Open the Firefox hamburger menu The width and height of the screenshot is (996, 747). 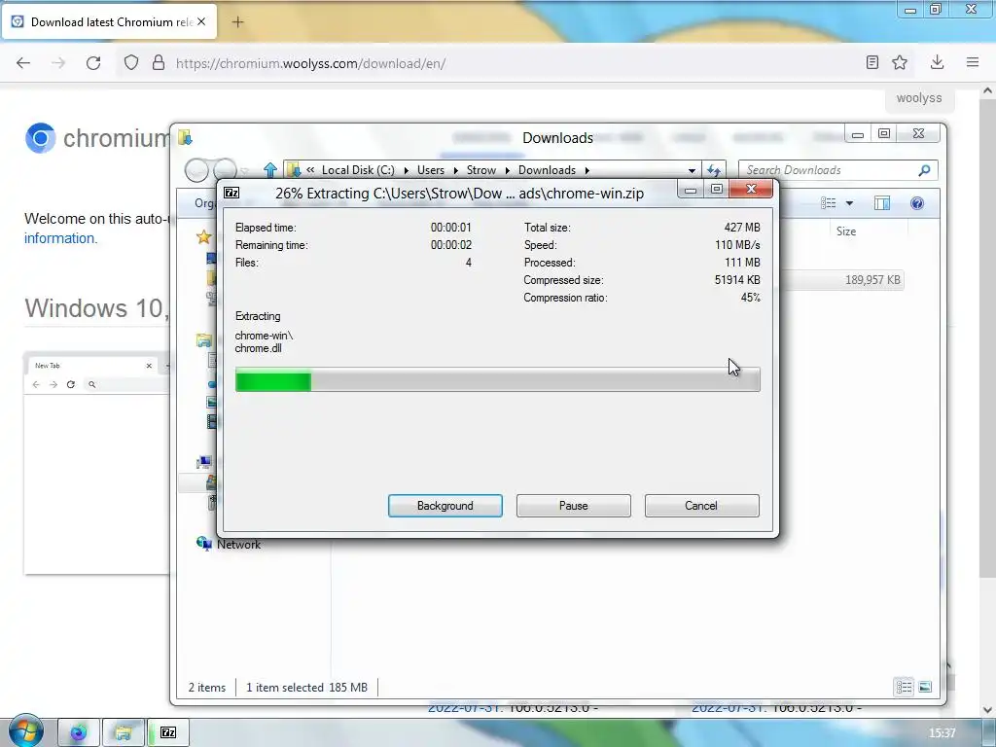[973, 62]
